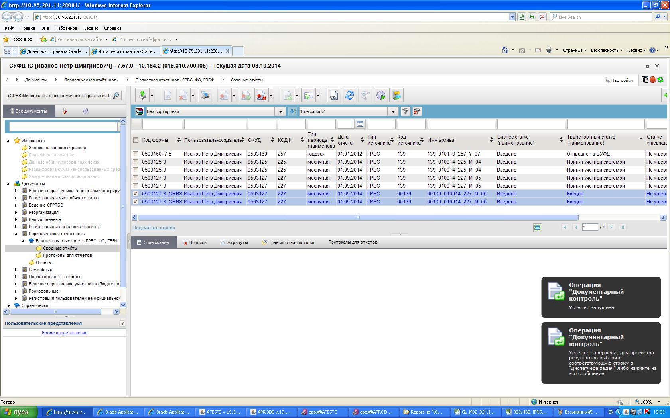
Task: Click the 'Подсчитать строки' link
Action: click(154, 228)
